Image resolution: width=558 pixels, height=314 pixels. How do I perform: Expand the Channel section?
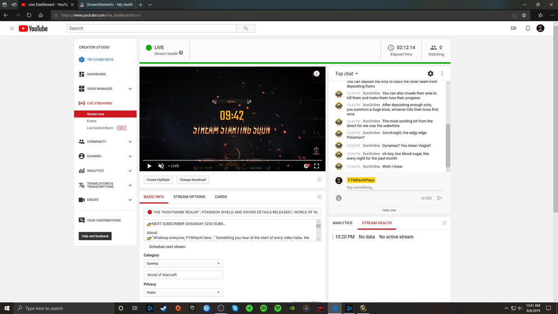[x=130, y=156]
